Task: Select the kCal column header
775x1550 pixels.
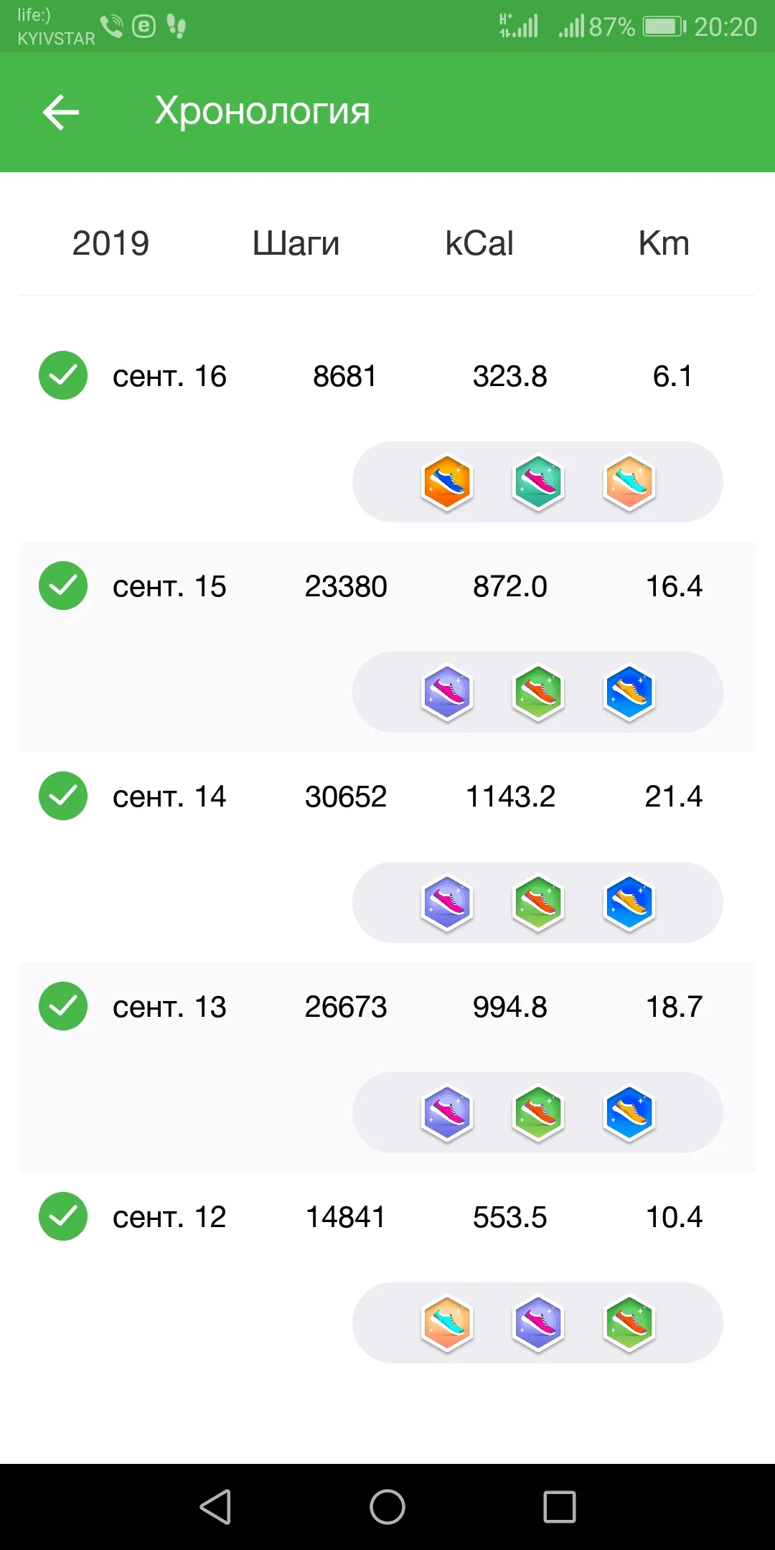Action: (479, 243)
